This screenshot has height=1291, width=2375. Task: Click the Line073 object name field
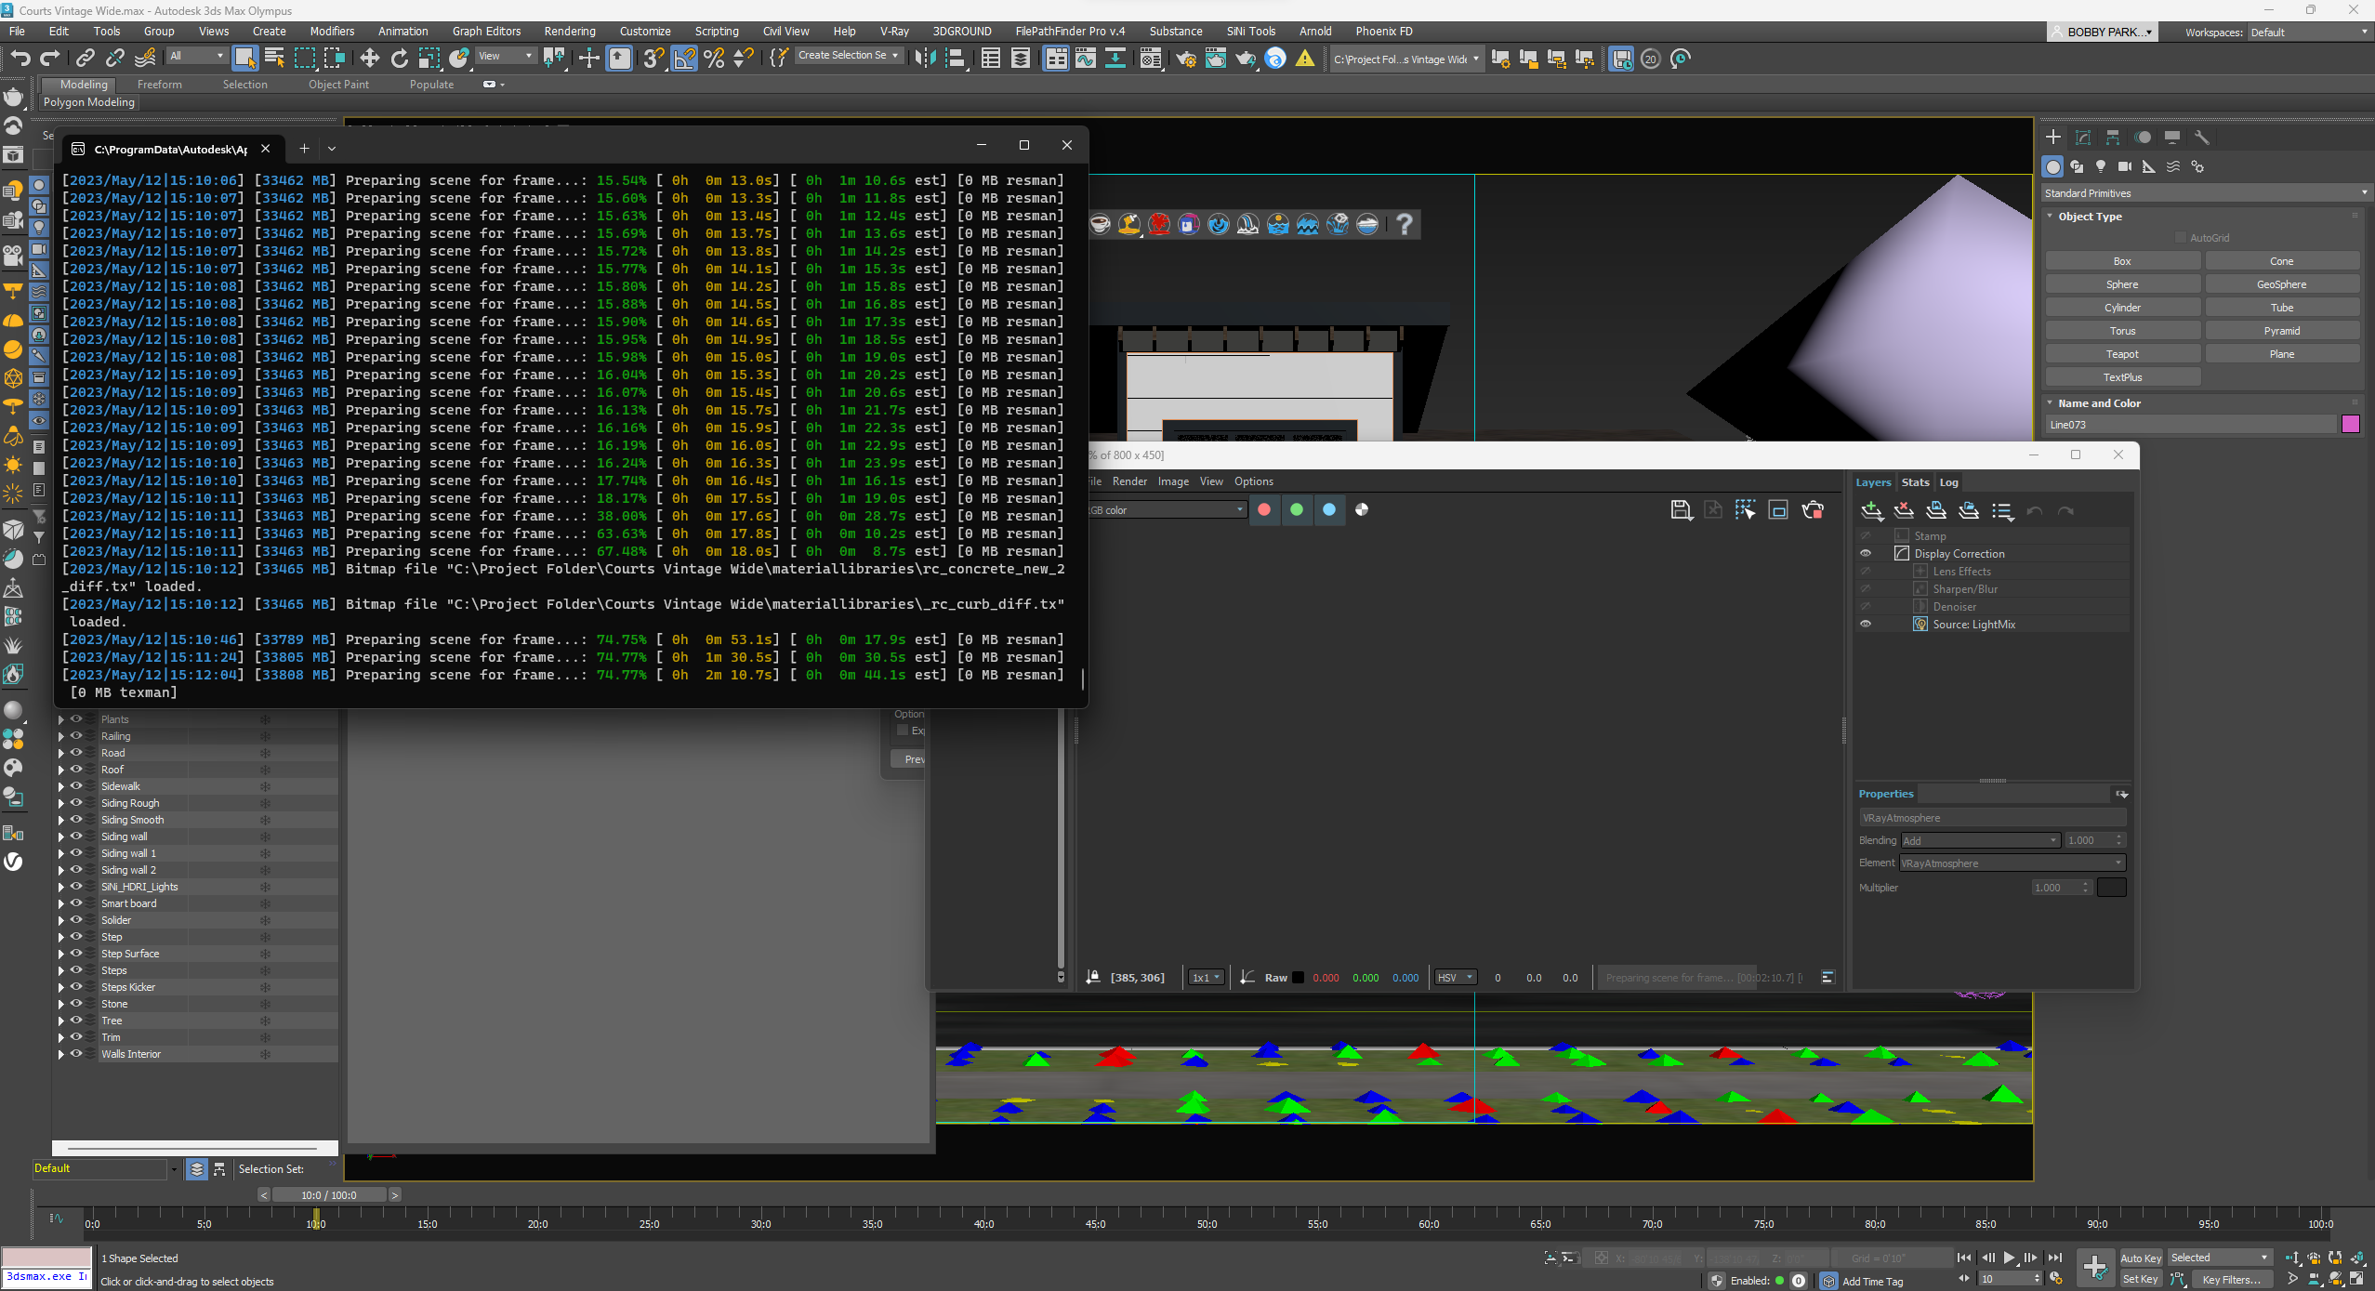(2191, 425)
